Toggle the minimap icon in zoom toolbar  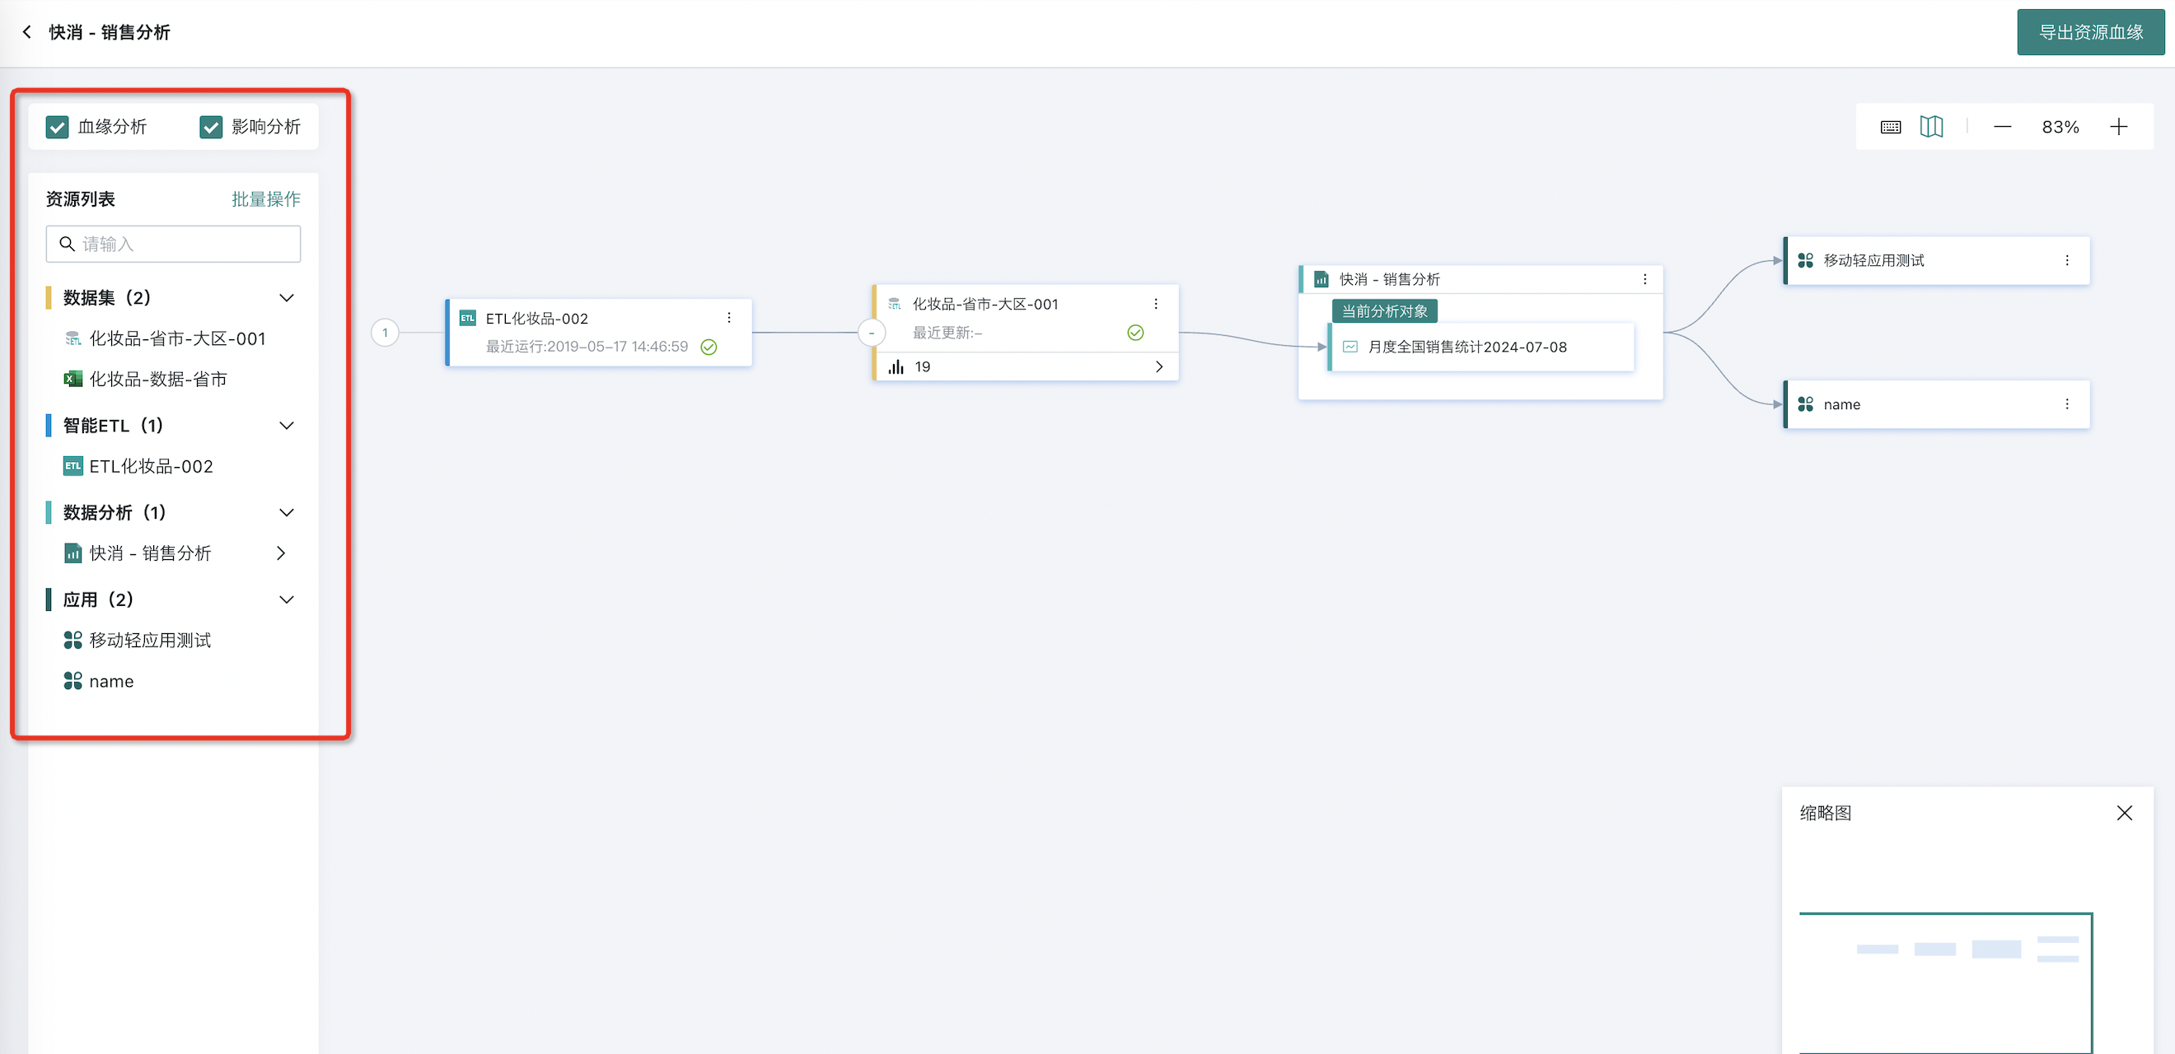coord(1932,127)
